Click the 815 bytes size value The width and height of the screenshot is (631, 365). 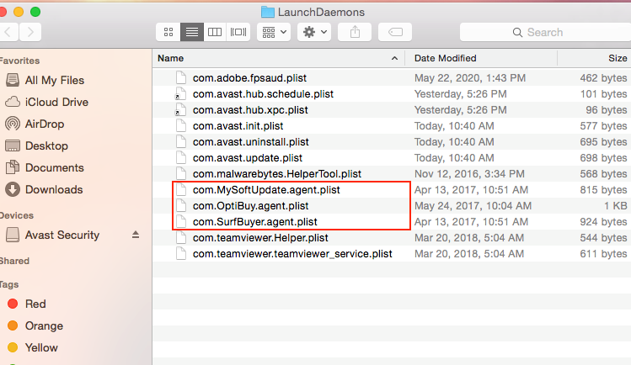pos(603,190)
